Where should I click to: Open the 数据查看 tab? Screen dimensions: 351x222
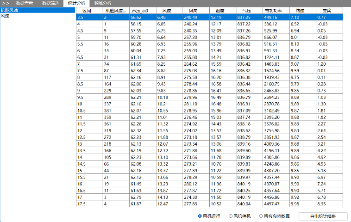click(x=24, y=3)
